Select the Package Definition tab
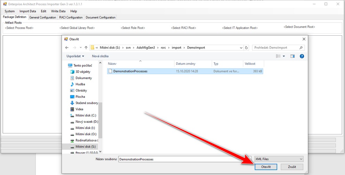 [15, 17]
